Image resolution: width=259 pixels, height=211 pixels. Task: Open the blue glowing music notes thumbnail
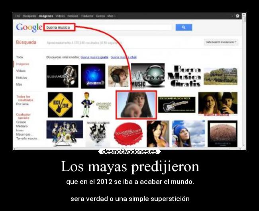tap(93, 76)
